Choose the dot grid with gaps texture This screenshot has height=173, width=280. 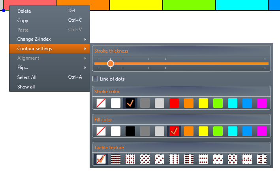click(130, 159)
